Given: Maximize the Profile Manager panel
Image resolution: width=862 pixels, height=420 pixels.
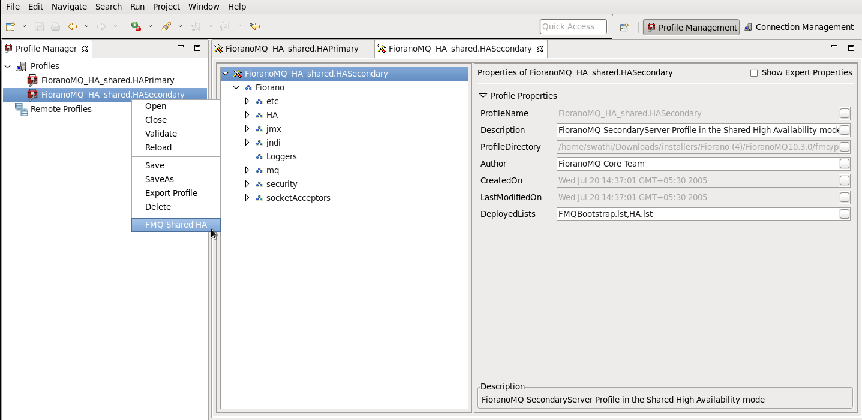Looking at the screenshot, I should coord(197,47).
